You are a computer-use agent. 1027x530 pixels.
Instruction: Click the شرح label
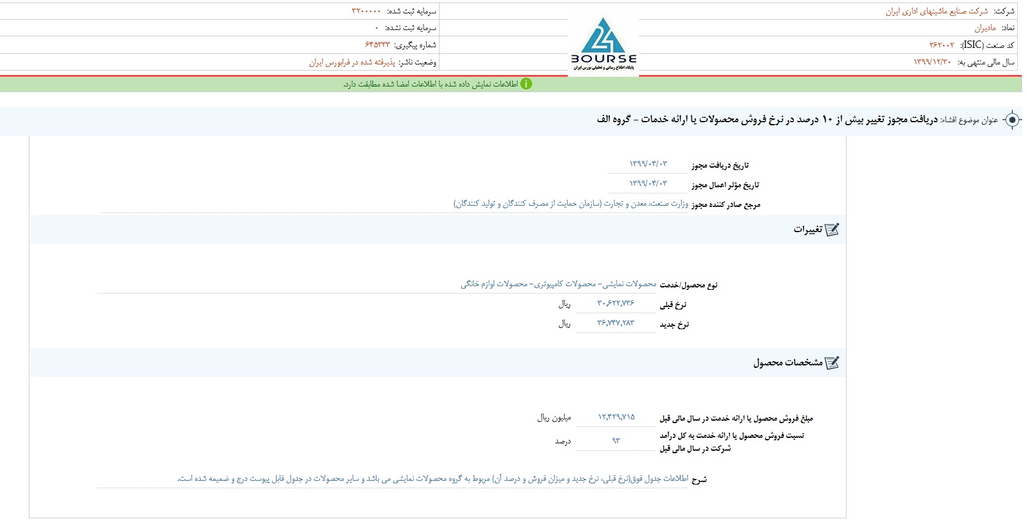click(699, 480)
